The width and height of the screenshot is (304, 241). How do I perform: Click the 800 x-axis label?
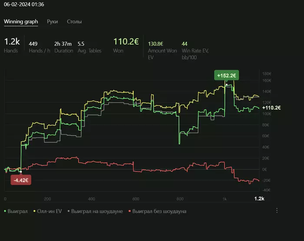[180, 199]
